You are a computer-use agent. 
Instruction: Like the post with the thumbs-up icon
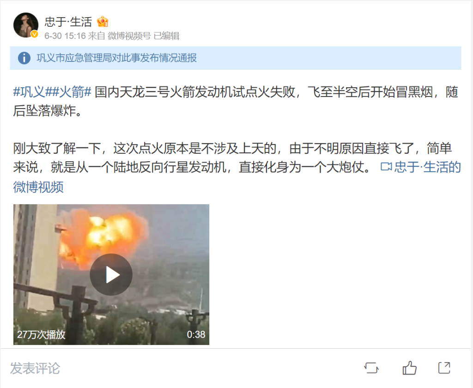pyautogui.click(x=409, y=368)
